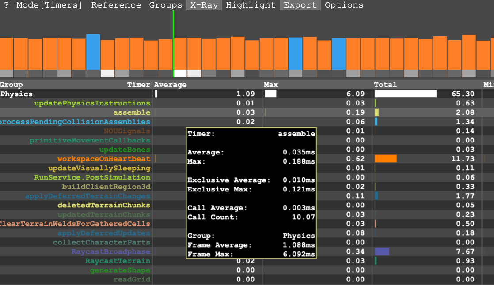Screen dimensions: 494x285
Task: Click the Physics total value 65.30
Action: point(463,94)
